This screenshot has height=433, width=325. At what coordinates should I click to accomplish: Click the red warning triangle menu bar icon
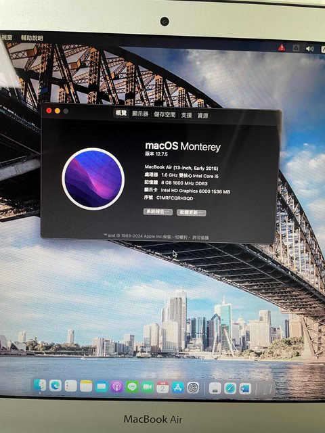coord(282,48)
